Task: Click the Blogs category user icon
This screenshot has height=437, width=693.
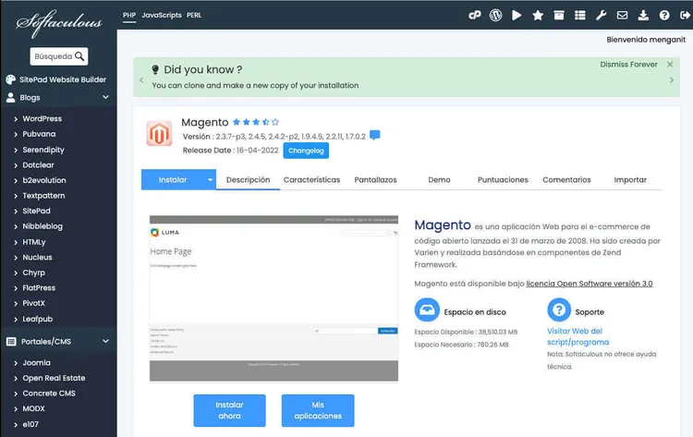Action: point(10,98)
